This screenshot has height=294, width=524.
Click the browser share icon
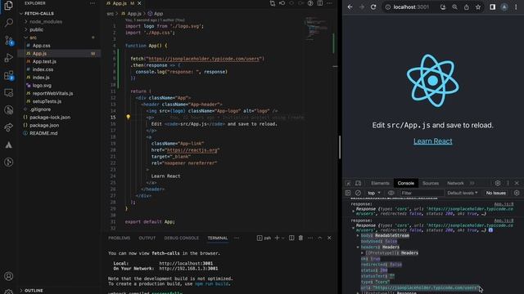tap(467, 7)
